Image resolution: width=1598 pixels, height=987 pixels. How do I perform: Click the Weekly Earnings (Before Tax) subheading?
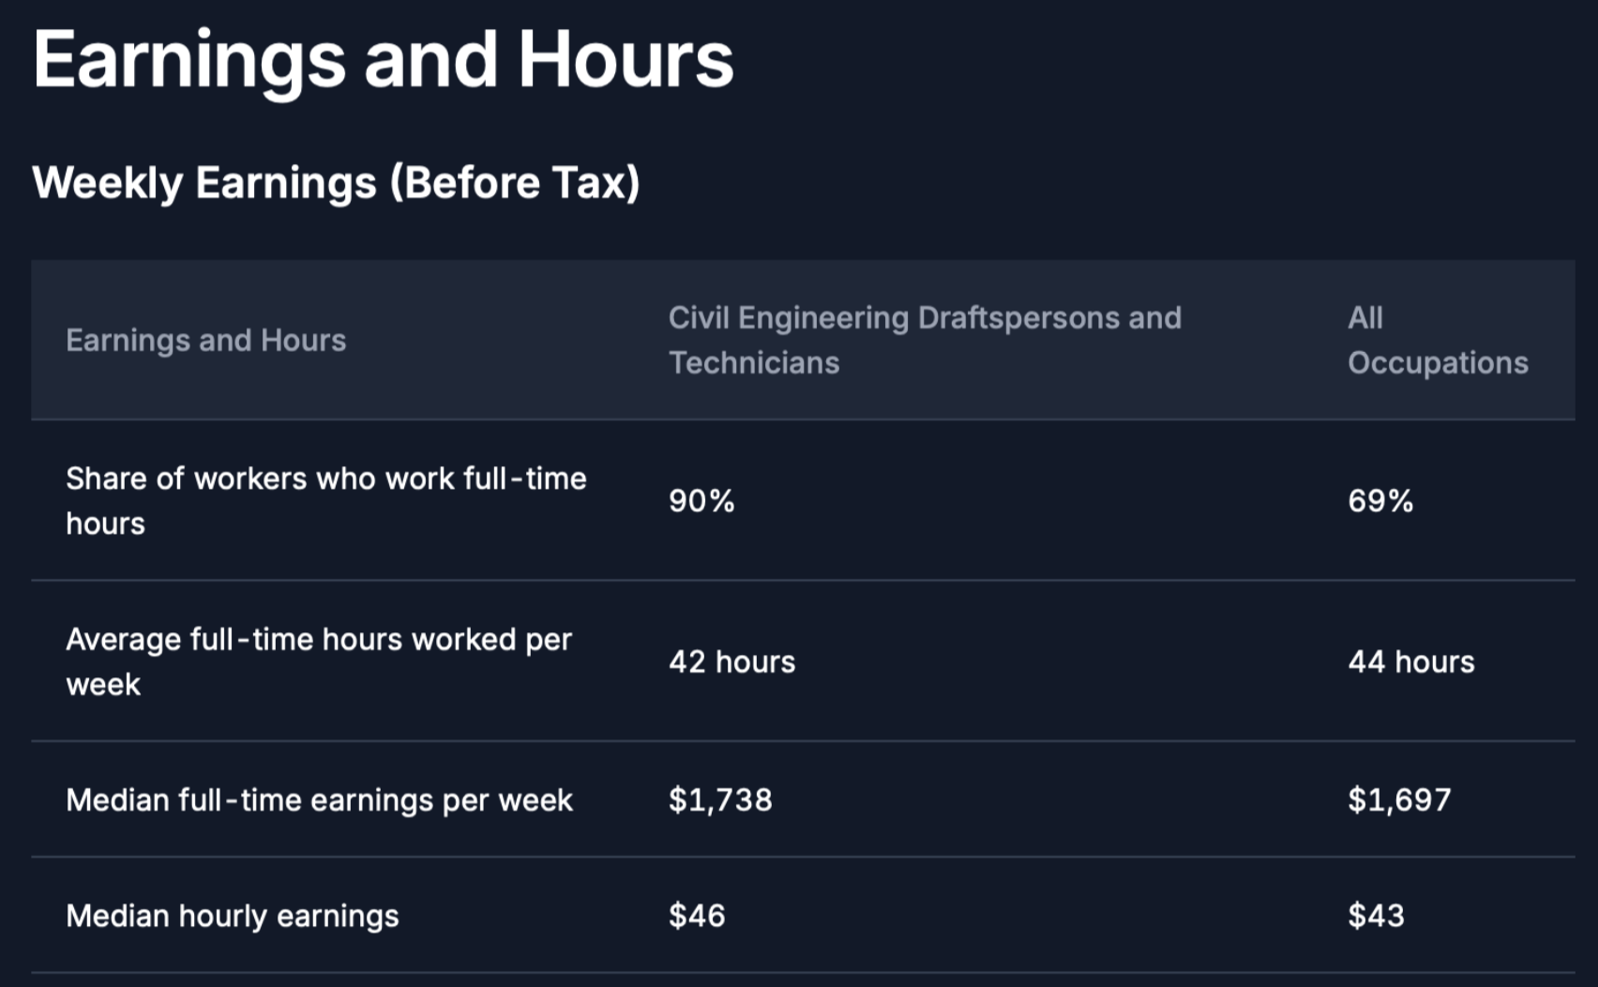point(336,182)
